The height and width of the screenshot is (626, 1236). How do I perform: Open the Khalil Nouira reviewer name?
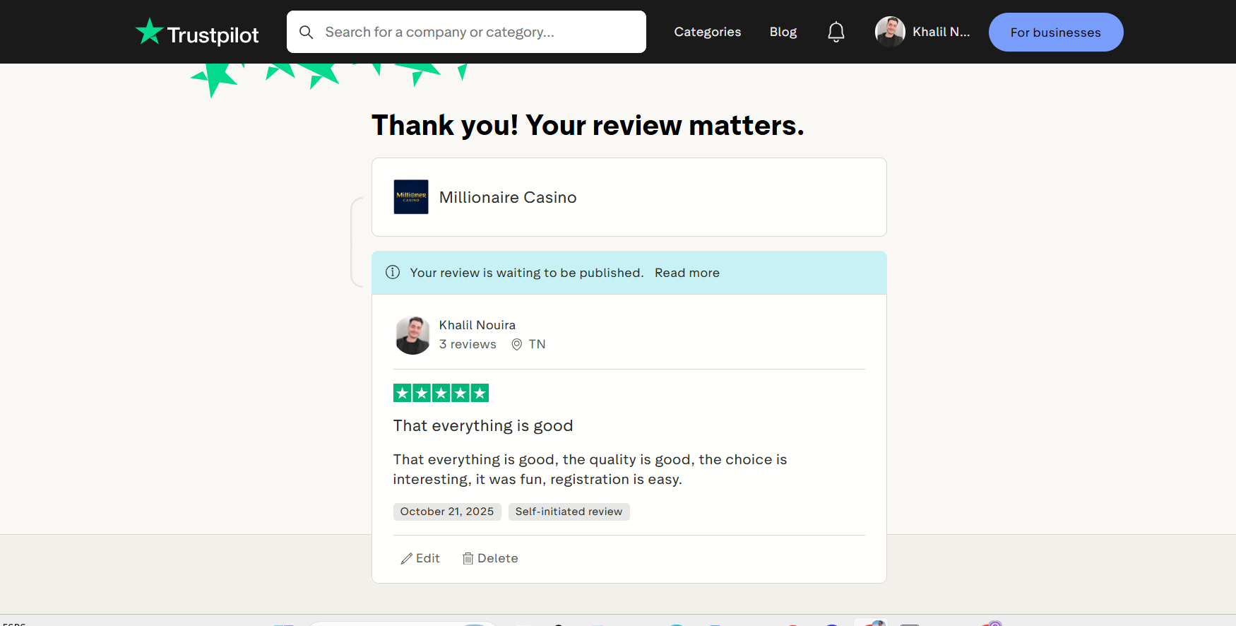point(477,325)
